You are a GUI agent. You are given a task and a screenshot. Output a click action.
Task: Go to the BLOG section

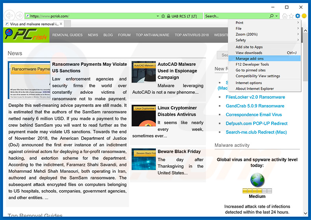[108, 35]
